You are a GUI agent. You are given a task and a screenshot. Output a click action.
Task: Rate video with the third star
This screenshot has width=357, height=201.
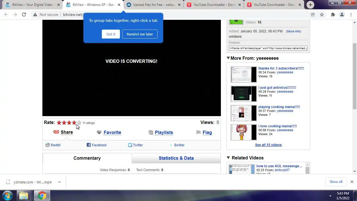(x=69, y=123)
